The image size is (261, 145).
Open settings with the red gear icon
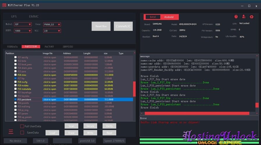[x=251, y=17]
